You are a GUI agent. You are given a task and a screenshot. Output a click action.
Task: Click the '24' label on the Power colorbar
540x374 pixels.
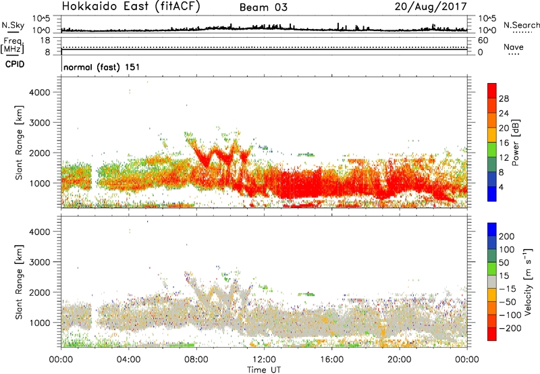504,113
